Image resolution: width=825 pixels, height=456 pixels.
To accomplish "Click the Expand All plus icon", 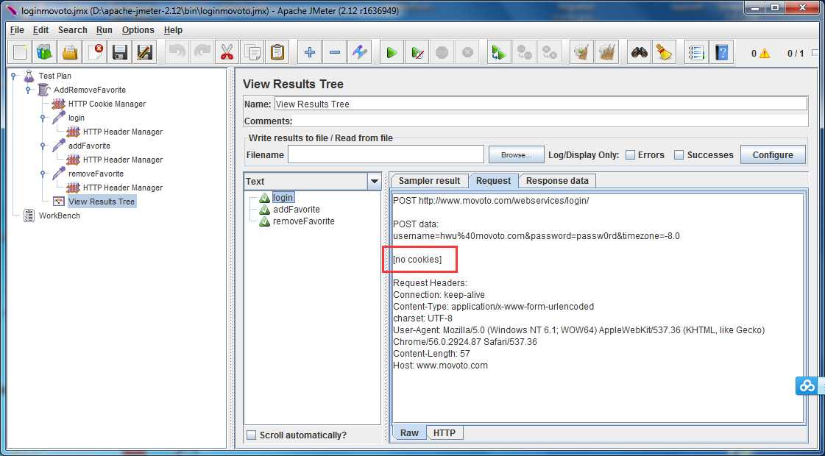I will click(309, 52).
